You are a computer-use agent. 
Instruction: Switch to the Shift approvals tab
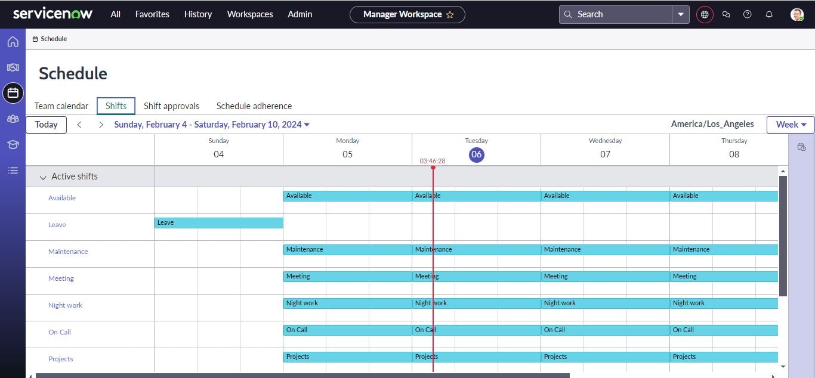coord(171,106)
